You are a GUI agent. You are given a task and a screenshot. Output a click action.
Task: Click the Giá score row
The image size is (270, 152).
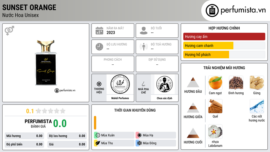(x=67, y=144)
